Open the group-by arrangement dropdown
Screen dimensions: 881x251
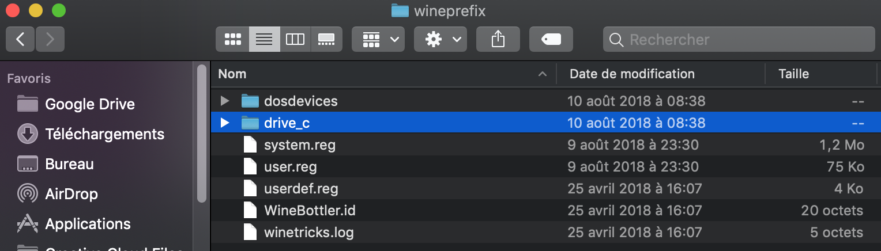coord(378,39)
